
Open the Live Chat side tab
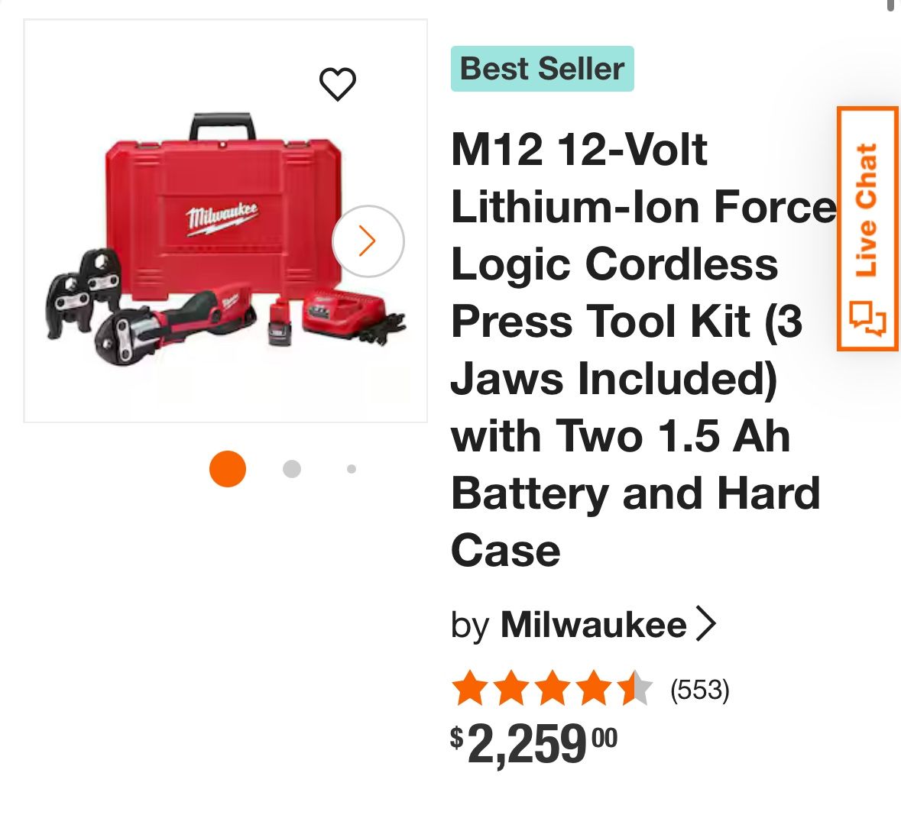[867, 210]
